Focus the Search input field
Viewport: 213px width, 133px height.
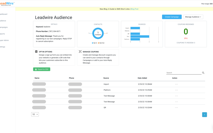point(184,73)
